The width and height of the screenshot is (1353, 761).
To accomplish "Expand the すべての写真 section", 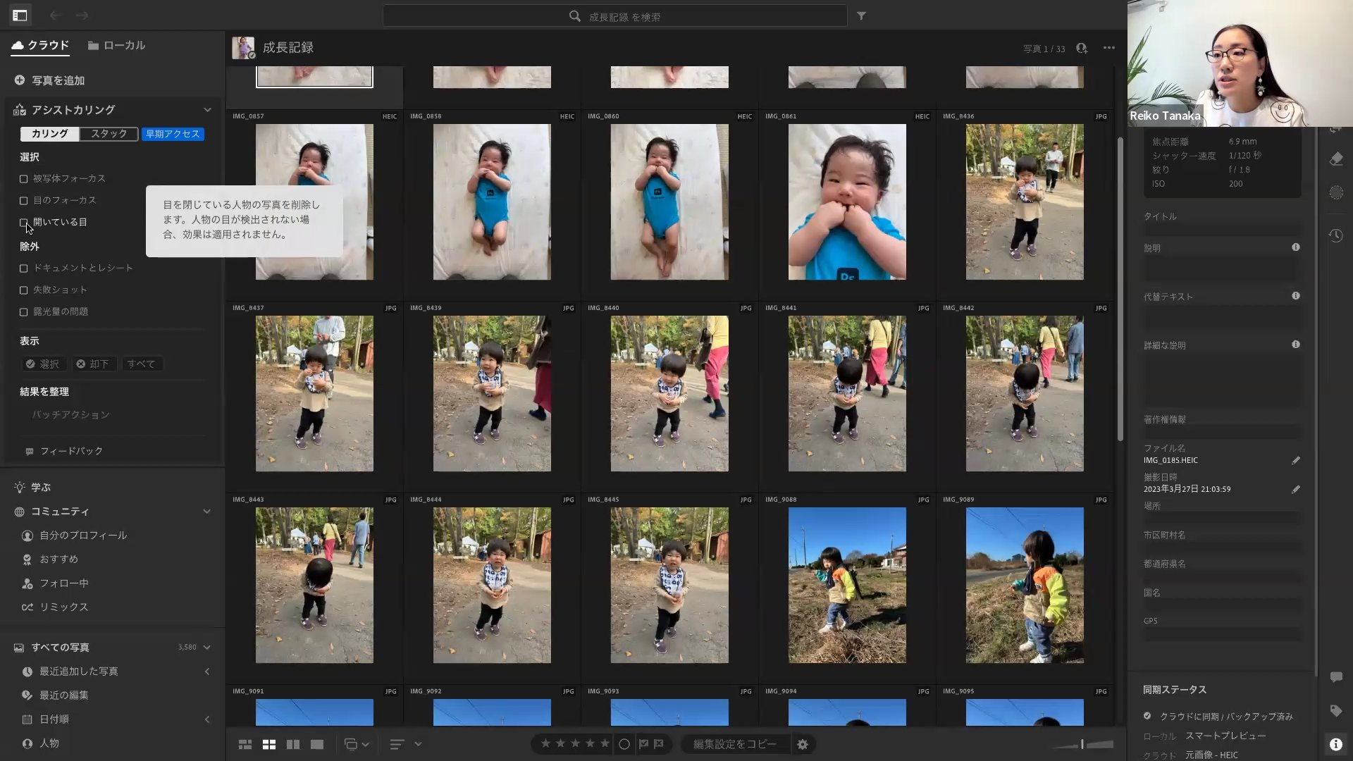I will click(206, 647).
